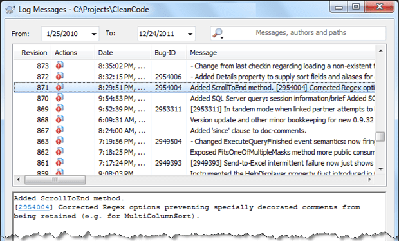
Task: Click into the Messages, authors and paths search box
Action: coord(301,33)
